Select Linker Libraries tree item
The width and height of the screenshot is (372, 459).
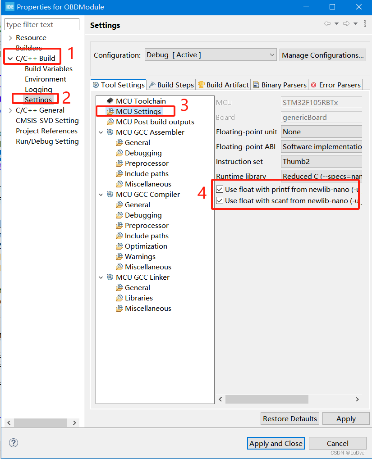tap(139, 298)
